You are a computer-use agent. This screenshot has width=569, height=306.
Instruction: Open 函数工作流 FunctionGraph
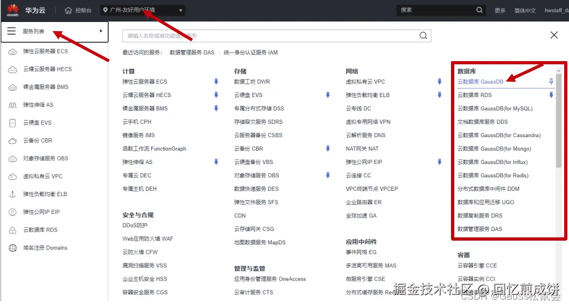pyautogui.click(x=154, y=148)
